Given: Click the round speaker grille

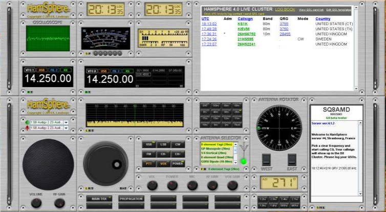Looking at the screenshot, I should [x=48, y=164].
